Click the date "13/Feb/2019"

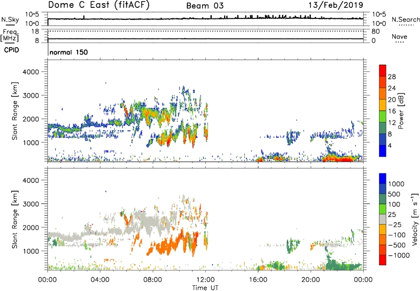(x=335, y=5)
